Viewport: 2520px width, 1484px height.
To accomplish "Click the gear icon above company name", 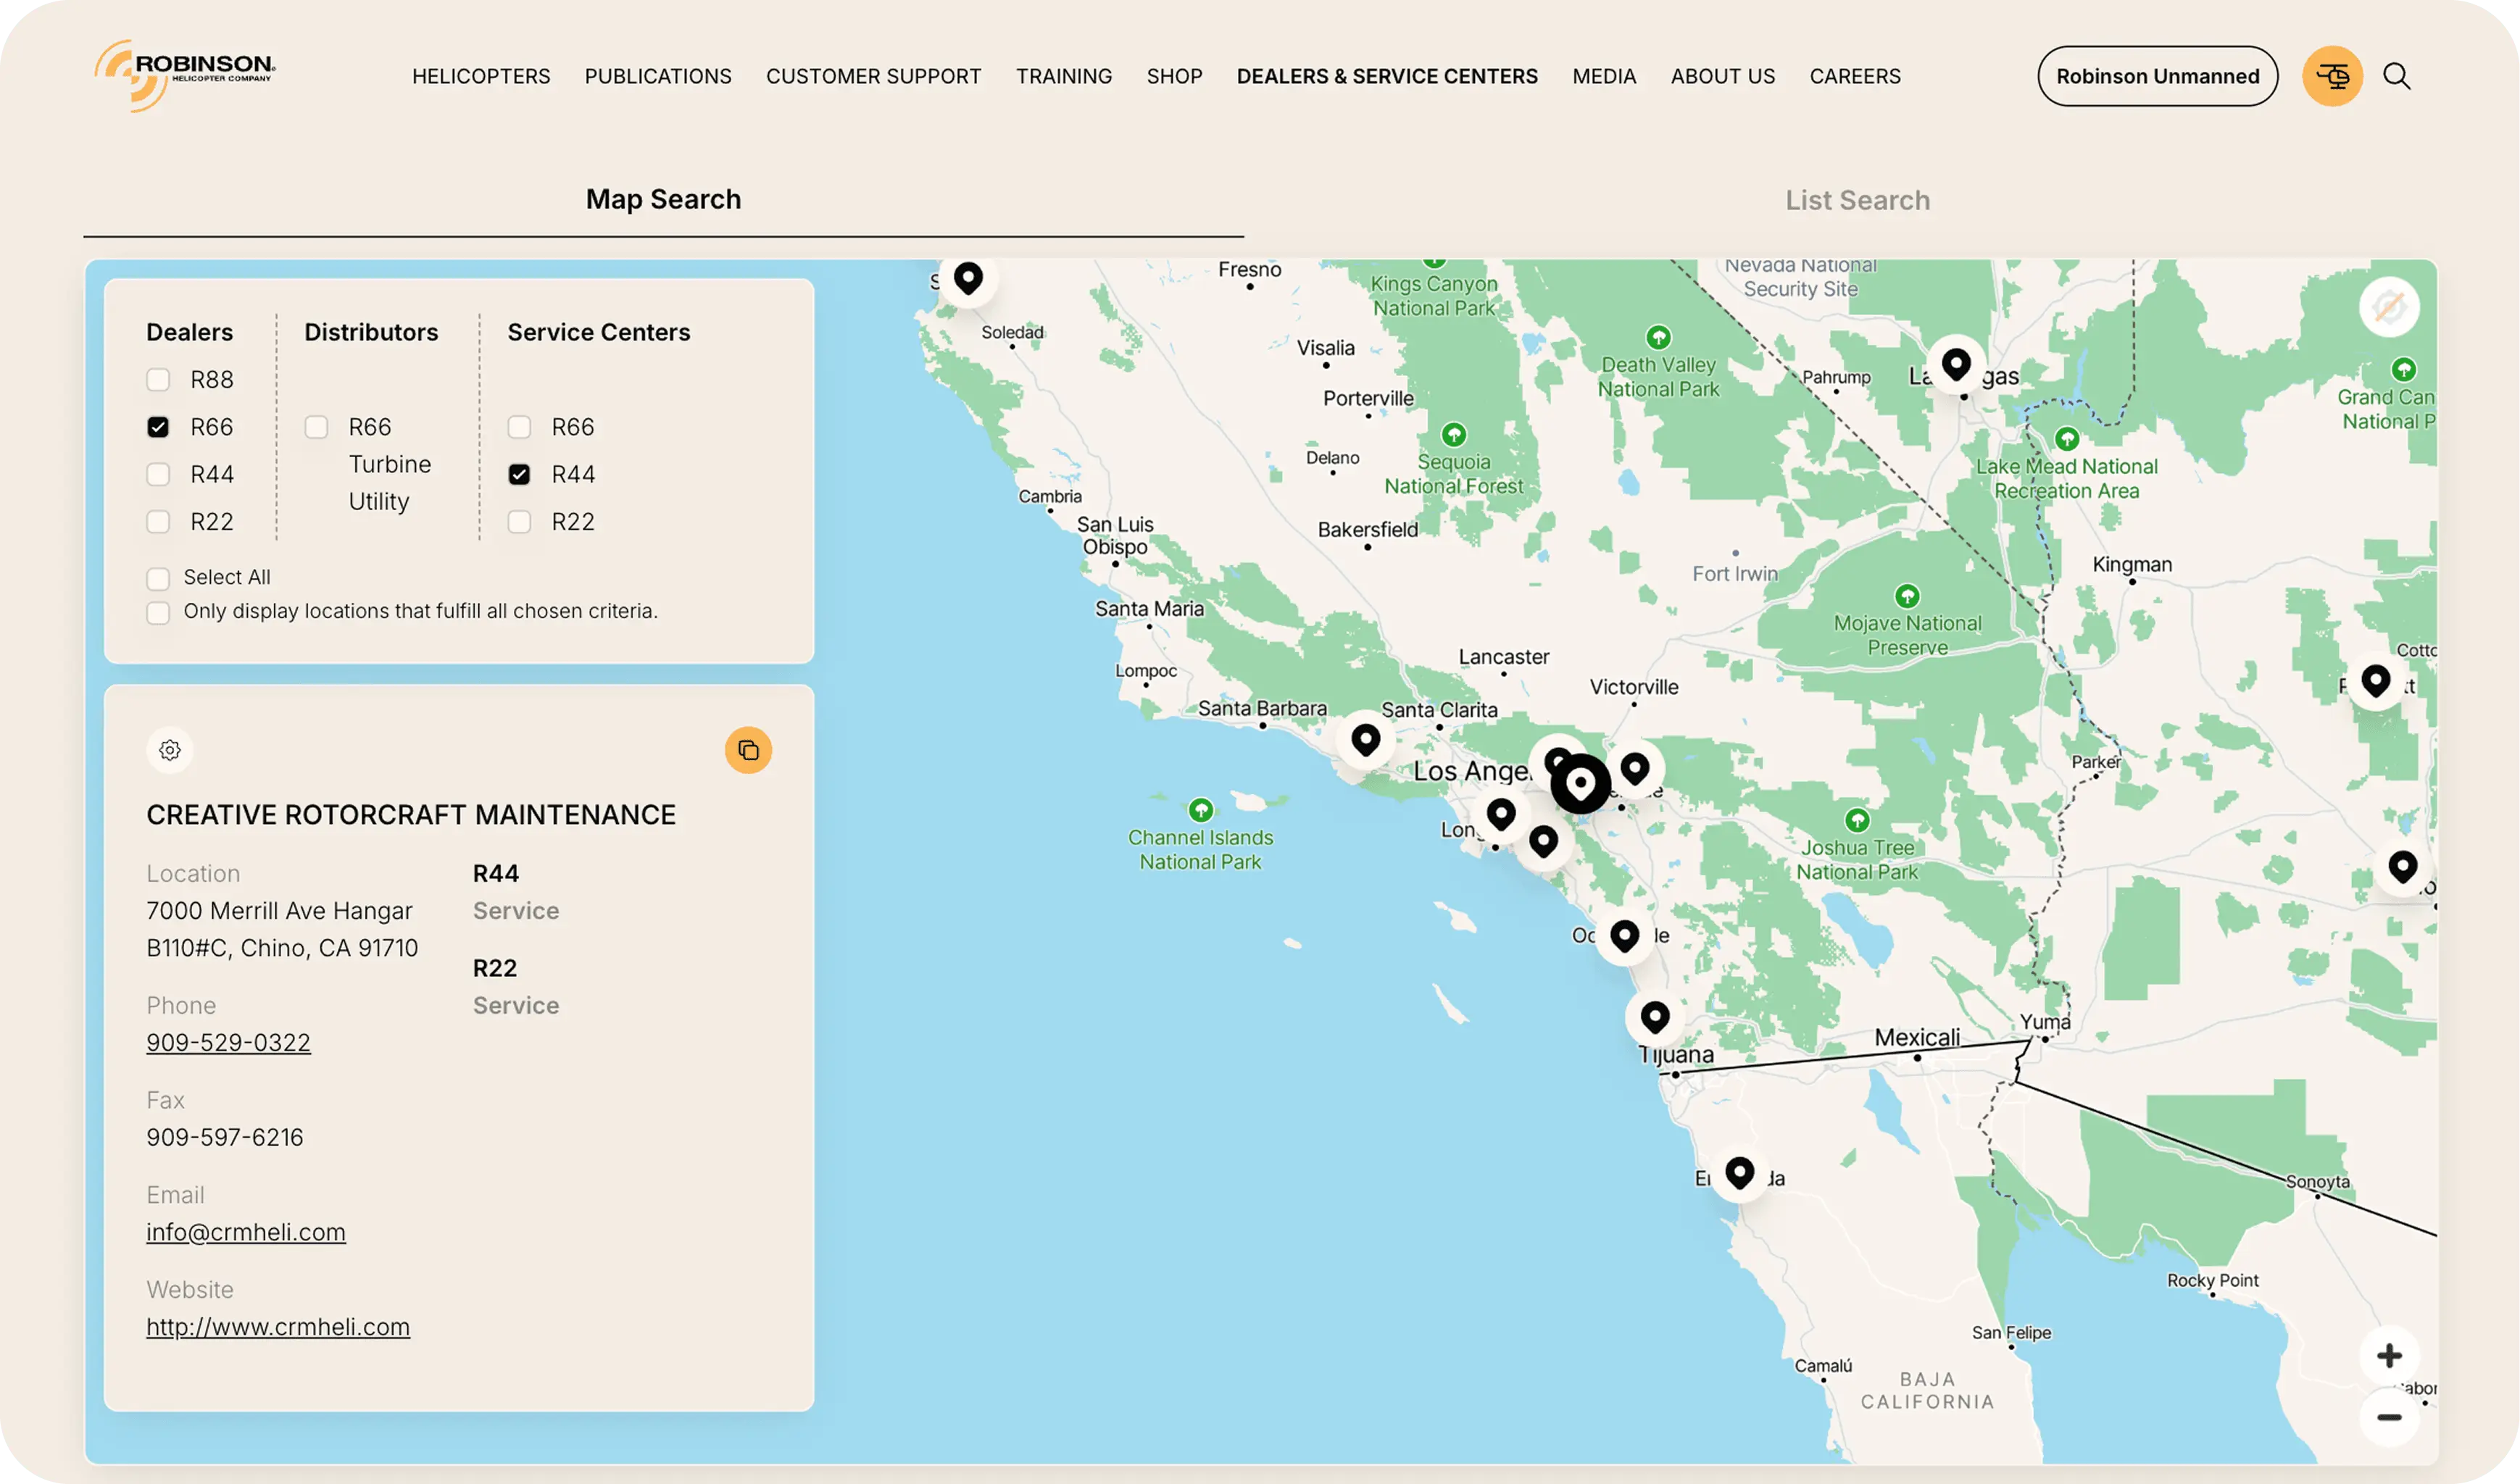I will pos(170,750).
